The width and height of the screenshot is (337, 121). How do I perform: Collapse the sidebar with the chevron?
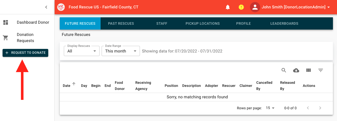click(46, 7)
